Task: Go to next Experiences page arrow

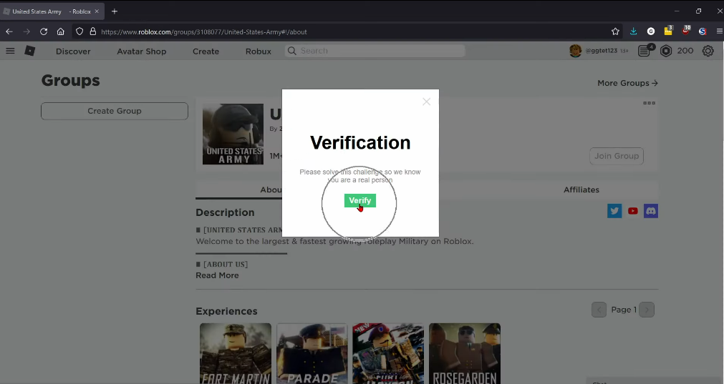Action: 647,310
